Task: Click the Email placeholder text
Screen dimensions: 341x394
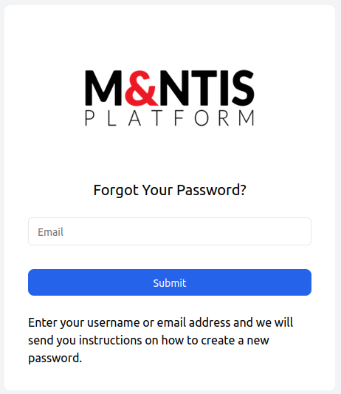Action: [x=50, y=232]
